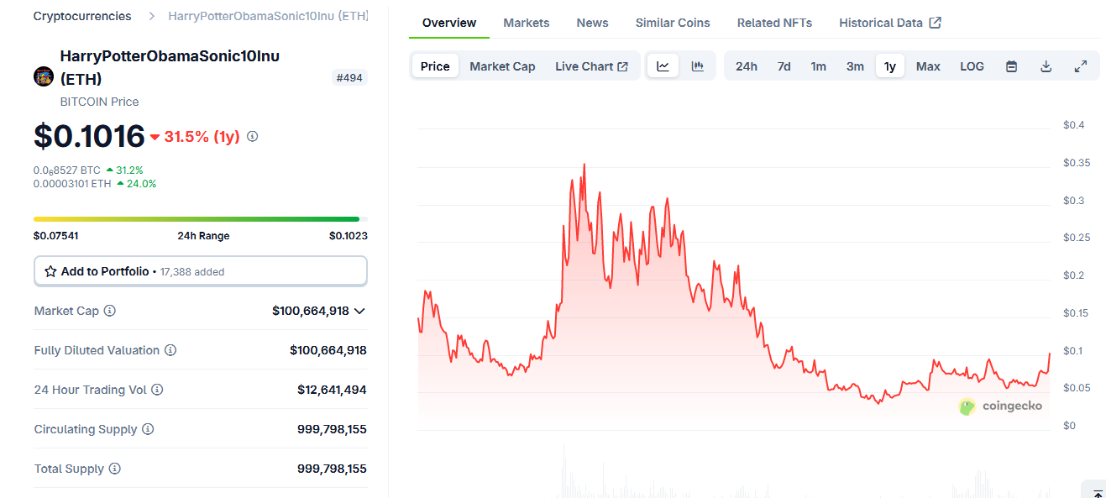Click the Total Supply 999,798,155 value
This screenshot has width=1106, height=498.
pyautogui.click(x=332, y=469)
